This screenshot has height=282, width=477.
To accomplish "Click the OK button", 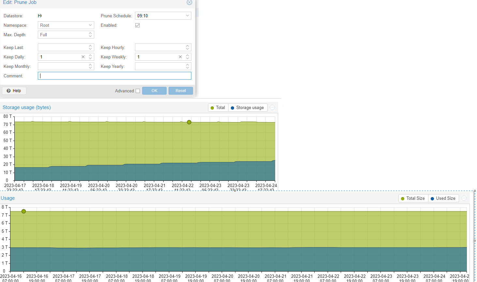I will pos(155,91).
